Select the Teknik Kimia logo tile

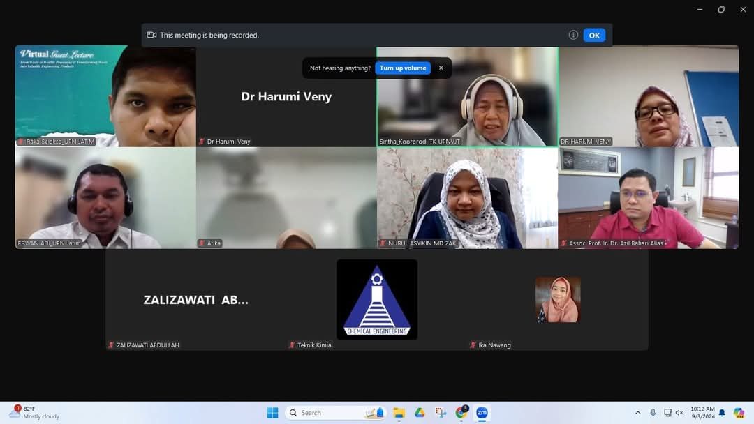pyautogui.click(x=377, y=300)
